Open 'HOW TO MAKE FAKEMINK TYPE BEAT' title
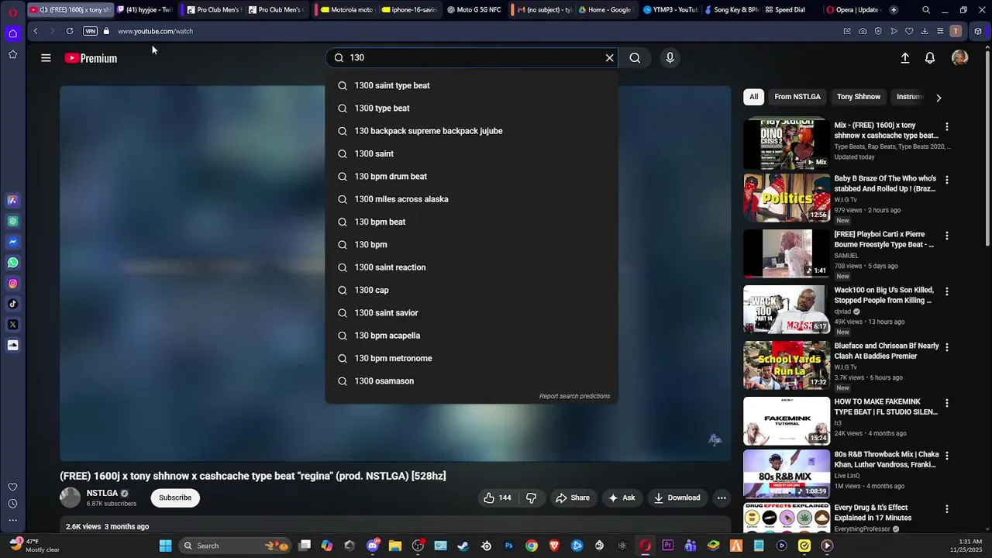The image size is (992, 558). (886, 407)
